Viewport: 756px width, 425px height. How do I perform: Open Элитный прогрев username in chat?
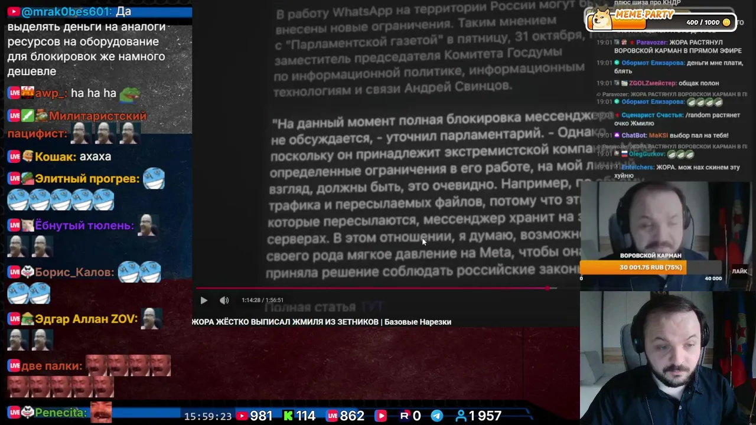pyautogui.click(x=87, y=179)
